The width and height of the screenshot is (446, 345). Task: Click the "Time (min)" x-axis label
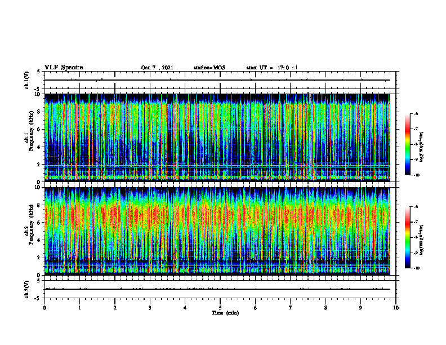click(225, 313)
